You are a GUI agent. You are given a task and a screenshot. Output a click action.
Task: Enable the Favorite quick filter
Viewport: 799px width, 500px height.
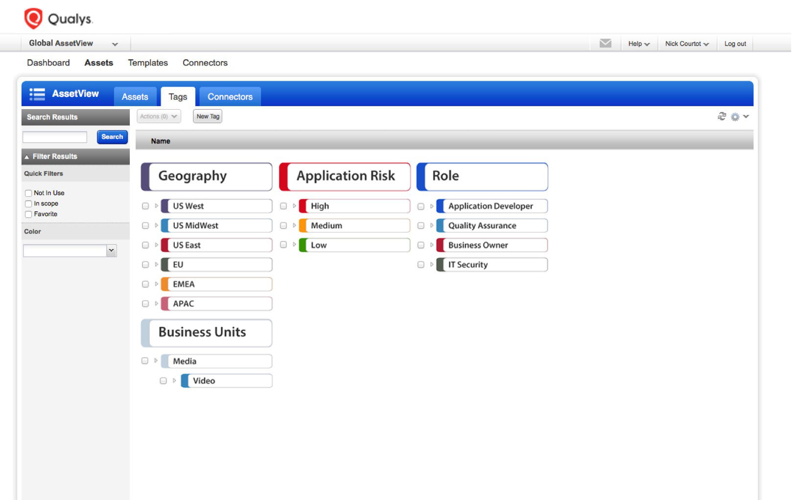(x=28, y=214)
